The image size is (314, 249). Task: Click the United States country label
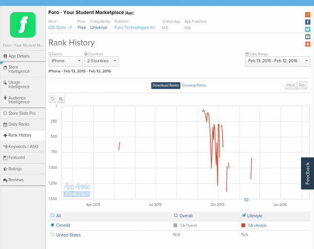click(x=68, y=235)
